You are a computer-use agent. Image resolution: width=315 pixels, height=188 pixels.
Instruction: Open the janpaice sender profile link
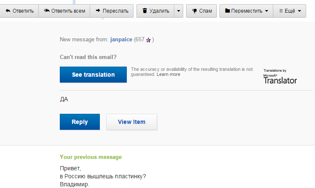click(121, 40)
